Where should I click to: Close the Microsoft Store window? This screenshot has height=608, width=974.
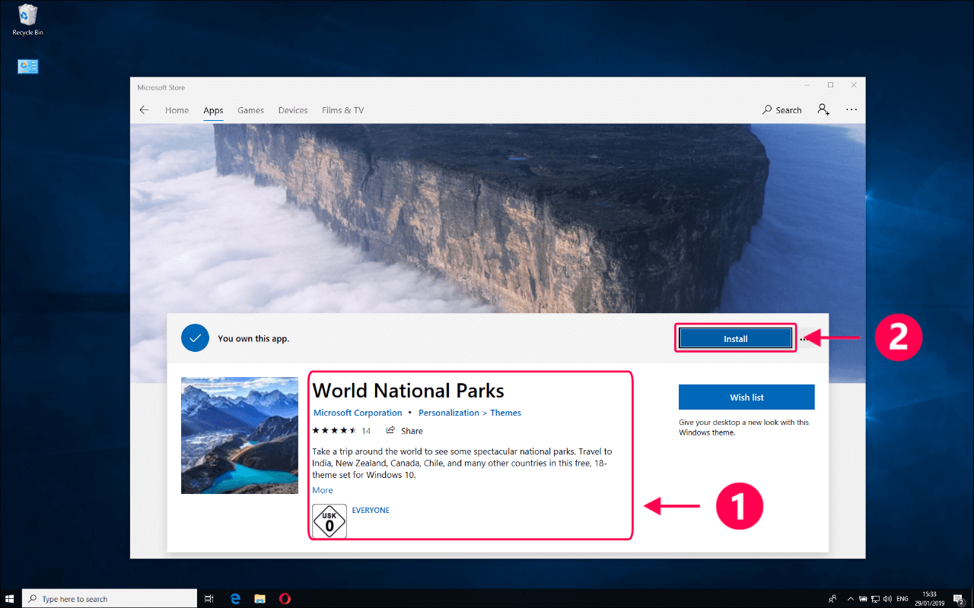[854, 85]
